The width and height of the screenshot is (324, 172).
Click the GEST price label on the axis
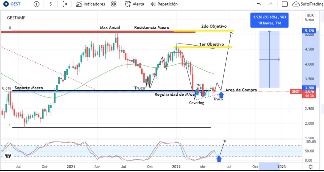[295, 92]
